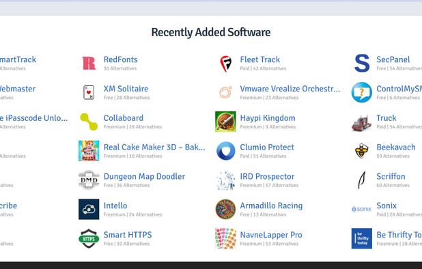Click the Be Thrifty Today blue icon
Viewport: 422px width, 269px height.
coord(362,238)
